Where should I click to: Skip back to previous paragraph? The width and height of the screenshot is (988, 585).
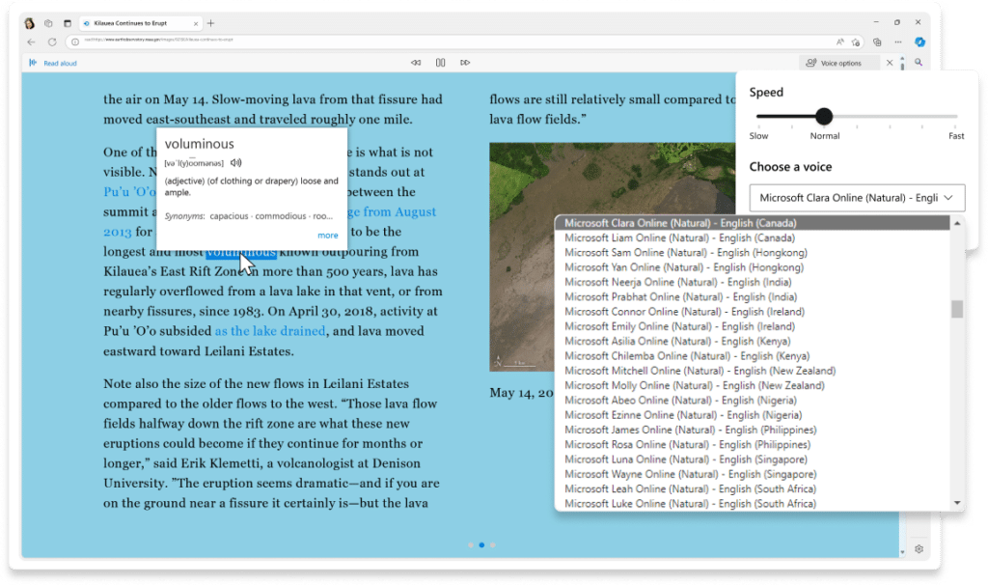416,63
